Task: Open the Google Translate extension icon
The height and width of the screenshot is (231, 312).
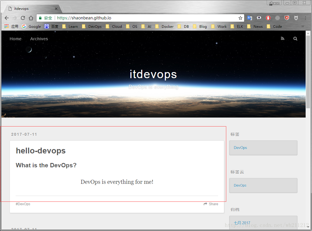Action: [x=249, y=18]
